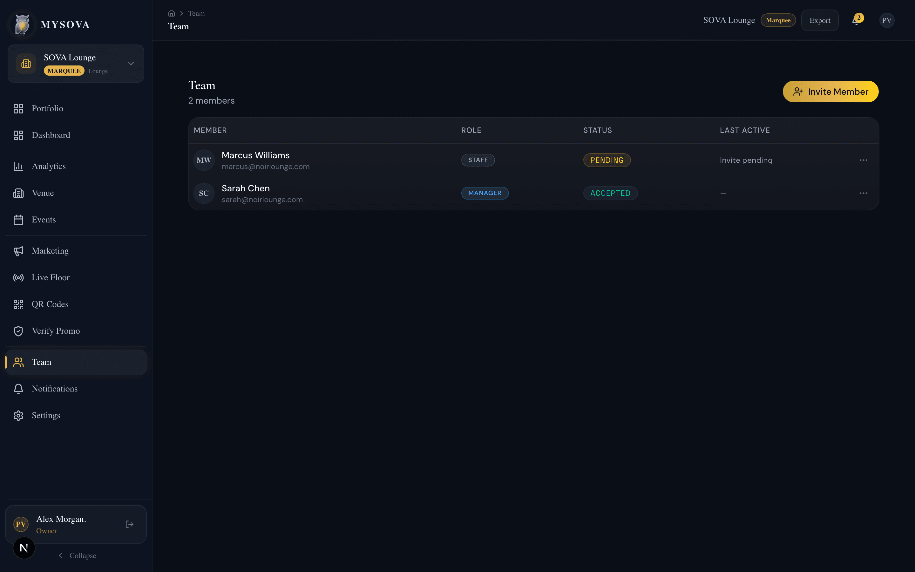Select the Verify Promo shield icon
Image resolution: width=915 pixels, height=572 pixels.
18,330
